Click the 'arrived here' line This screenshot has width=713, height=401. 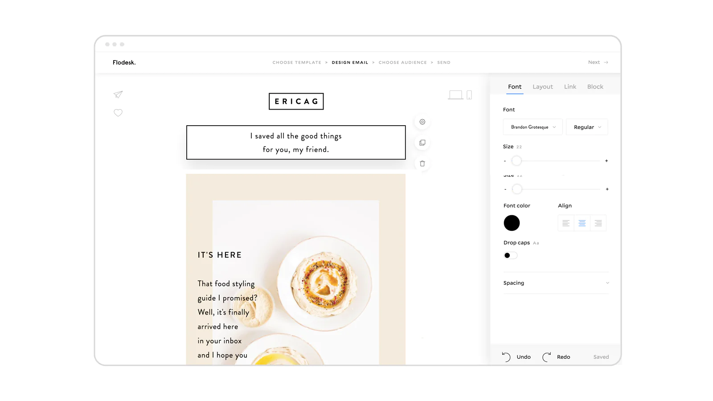point(218,327)
